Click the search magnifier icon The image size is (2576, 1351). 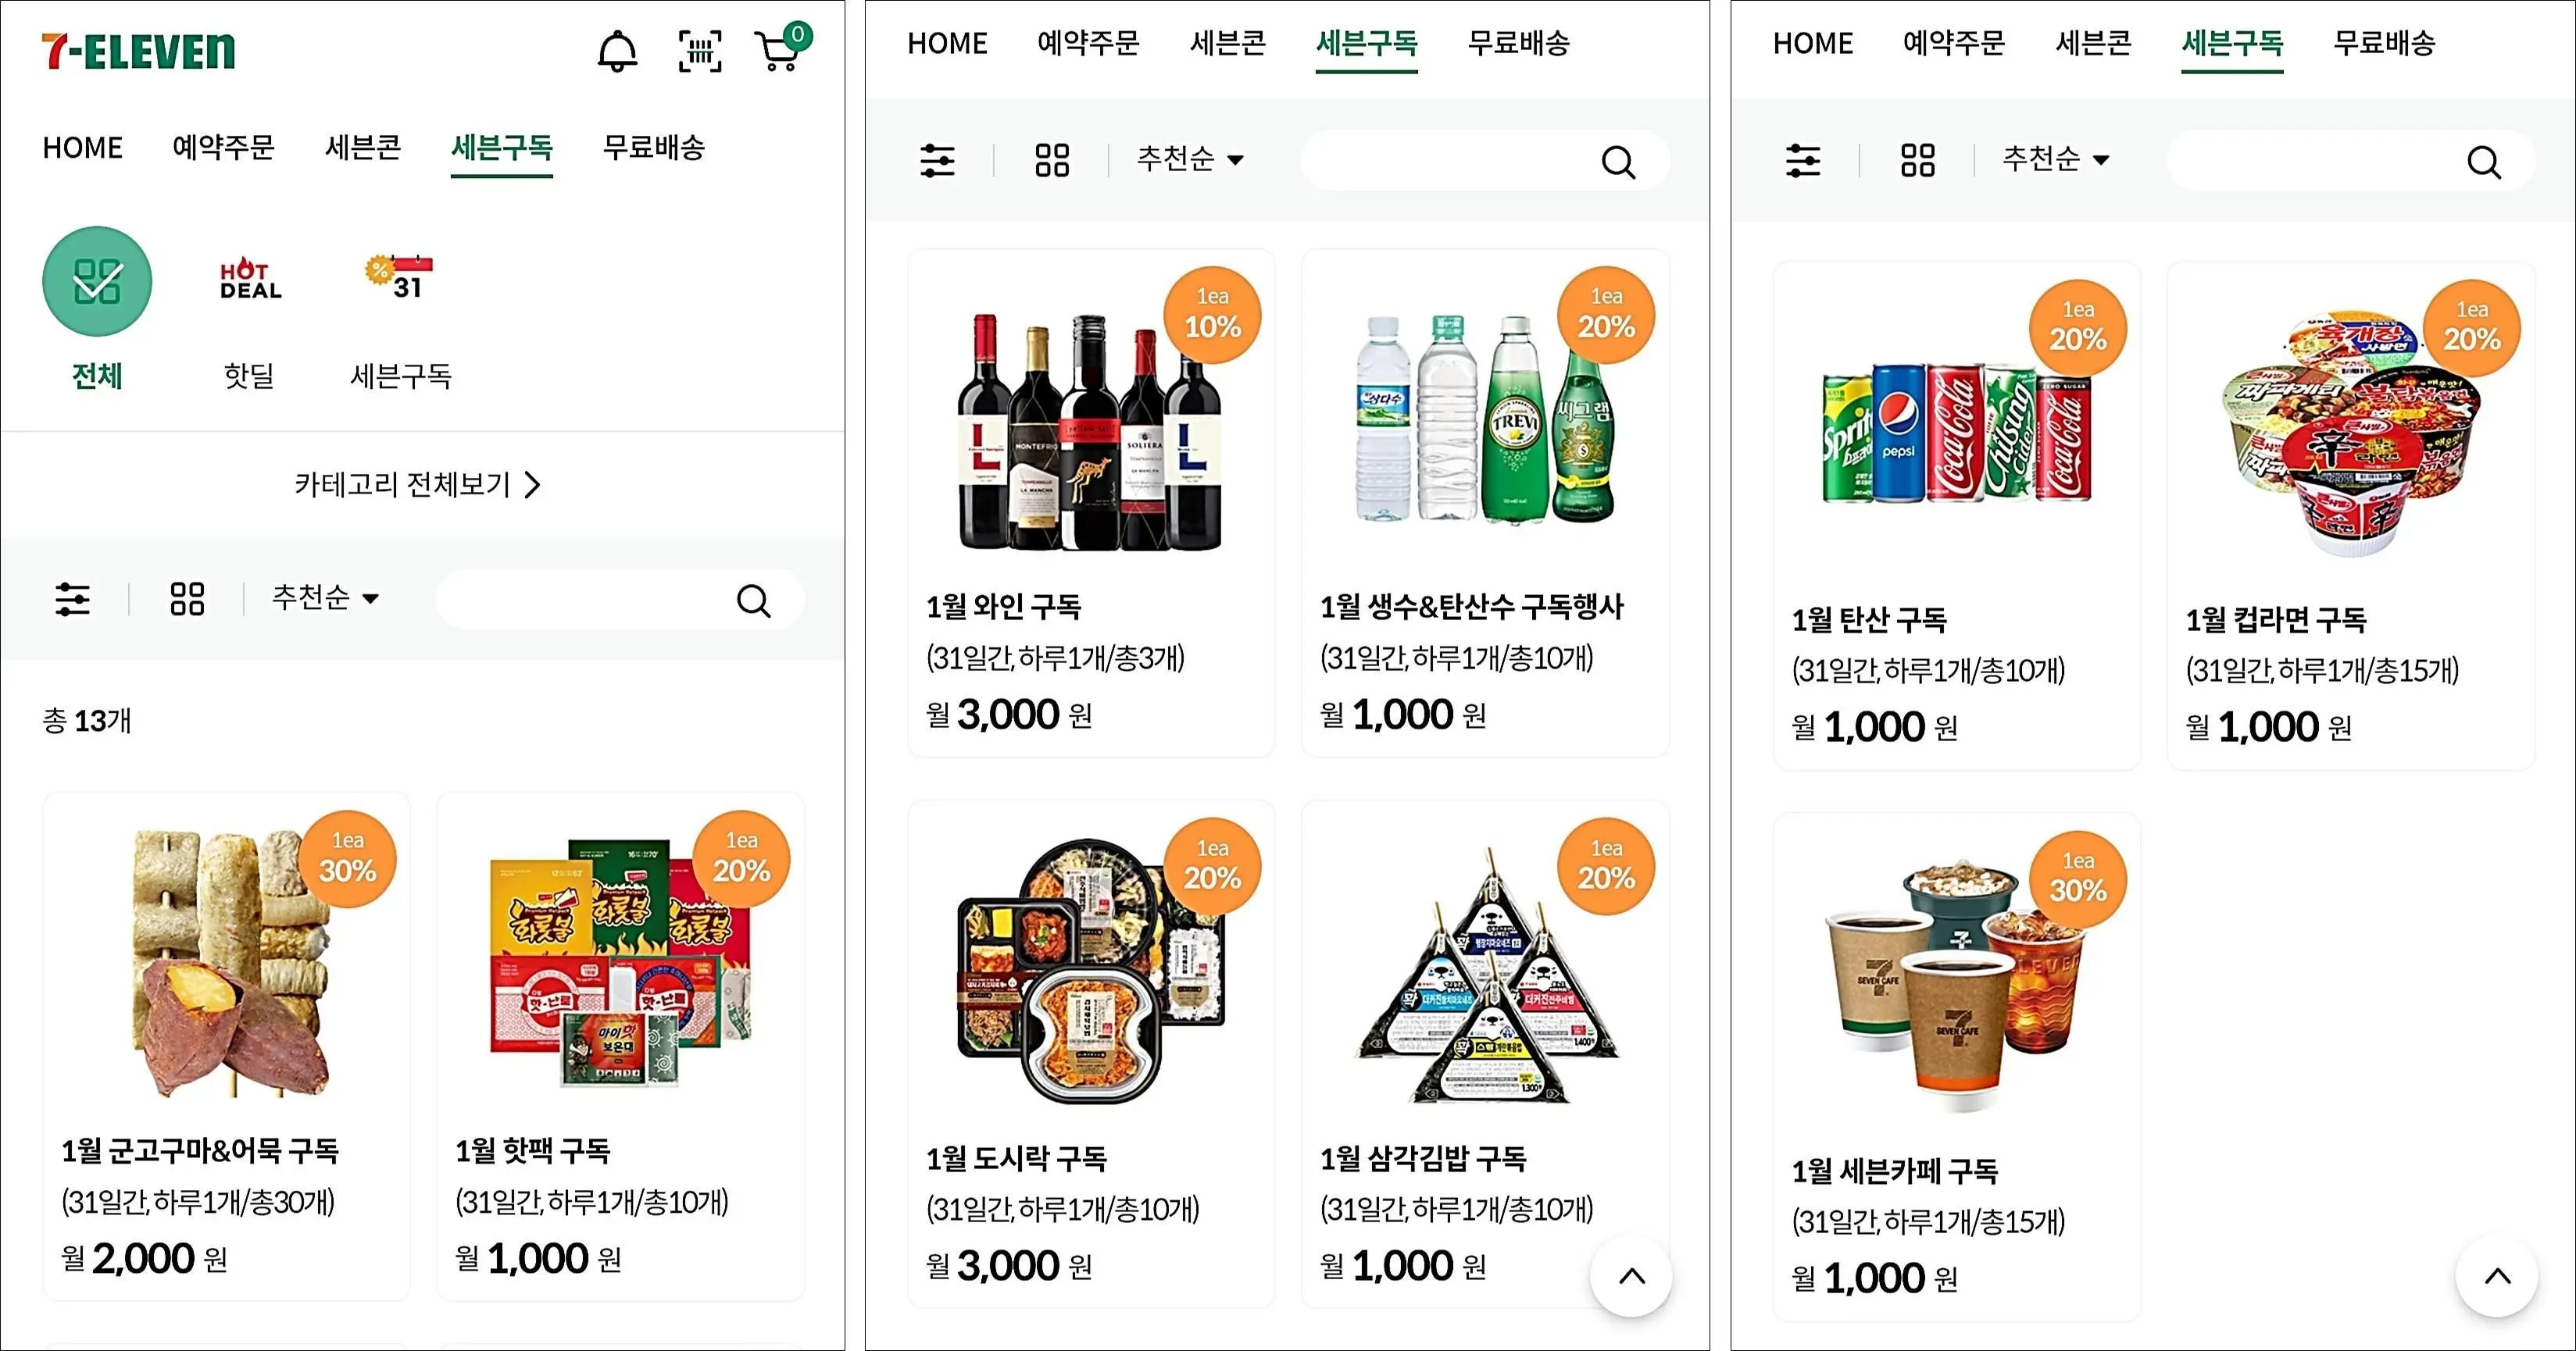753,600
